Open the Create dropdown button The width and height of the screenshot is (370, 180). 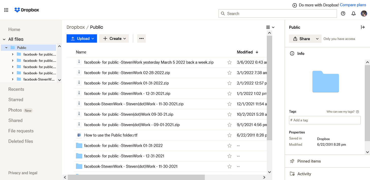click(x=114, y=38)
